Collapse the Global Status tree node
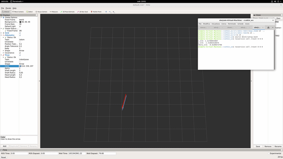Viewport: 283px width, 159px height. tap(1, 28)
